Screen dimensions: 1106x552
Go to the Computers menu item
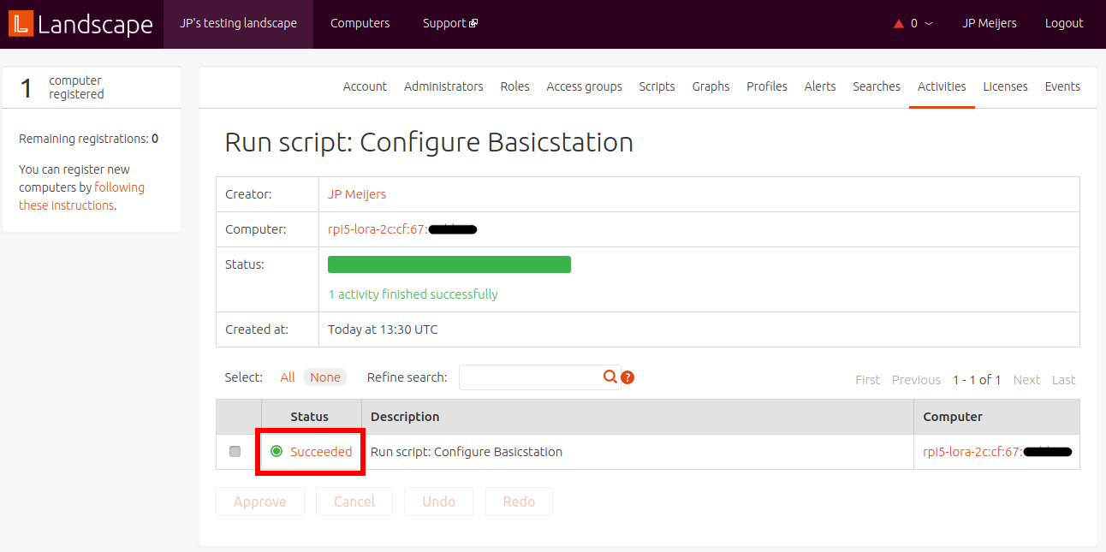(x=360, y=24)
